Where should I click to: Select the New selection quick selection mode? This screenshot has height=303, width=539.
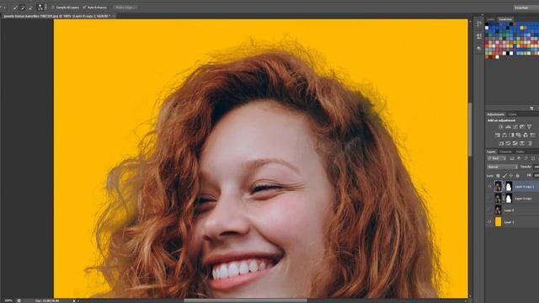pyautogui.click(x=15, y=8)
